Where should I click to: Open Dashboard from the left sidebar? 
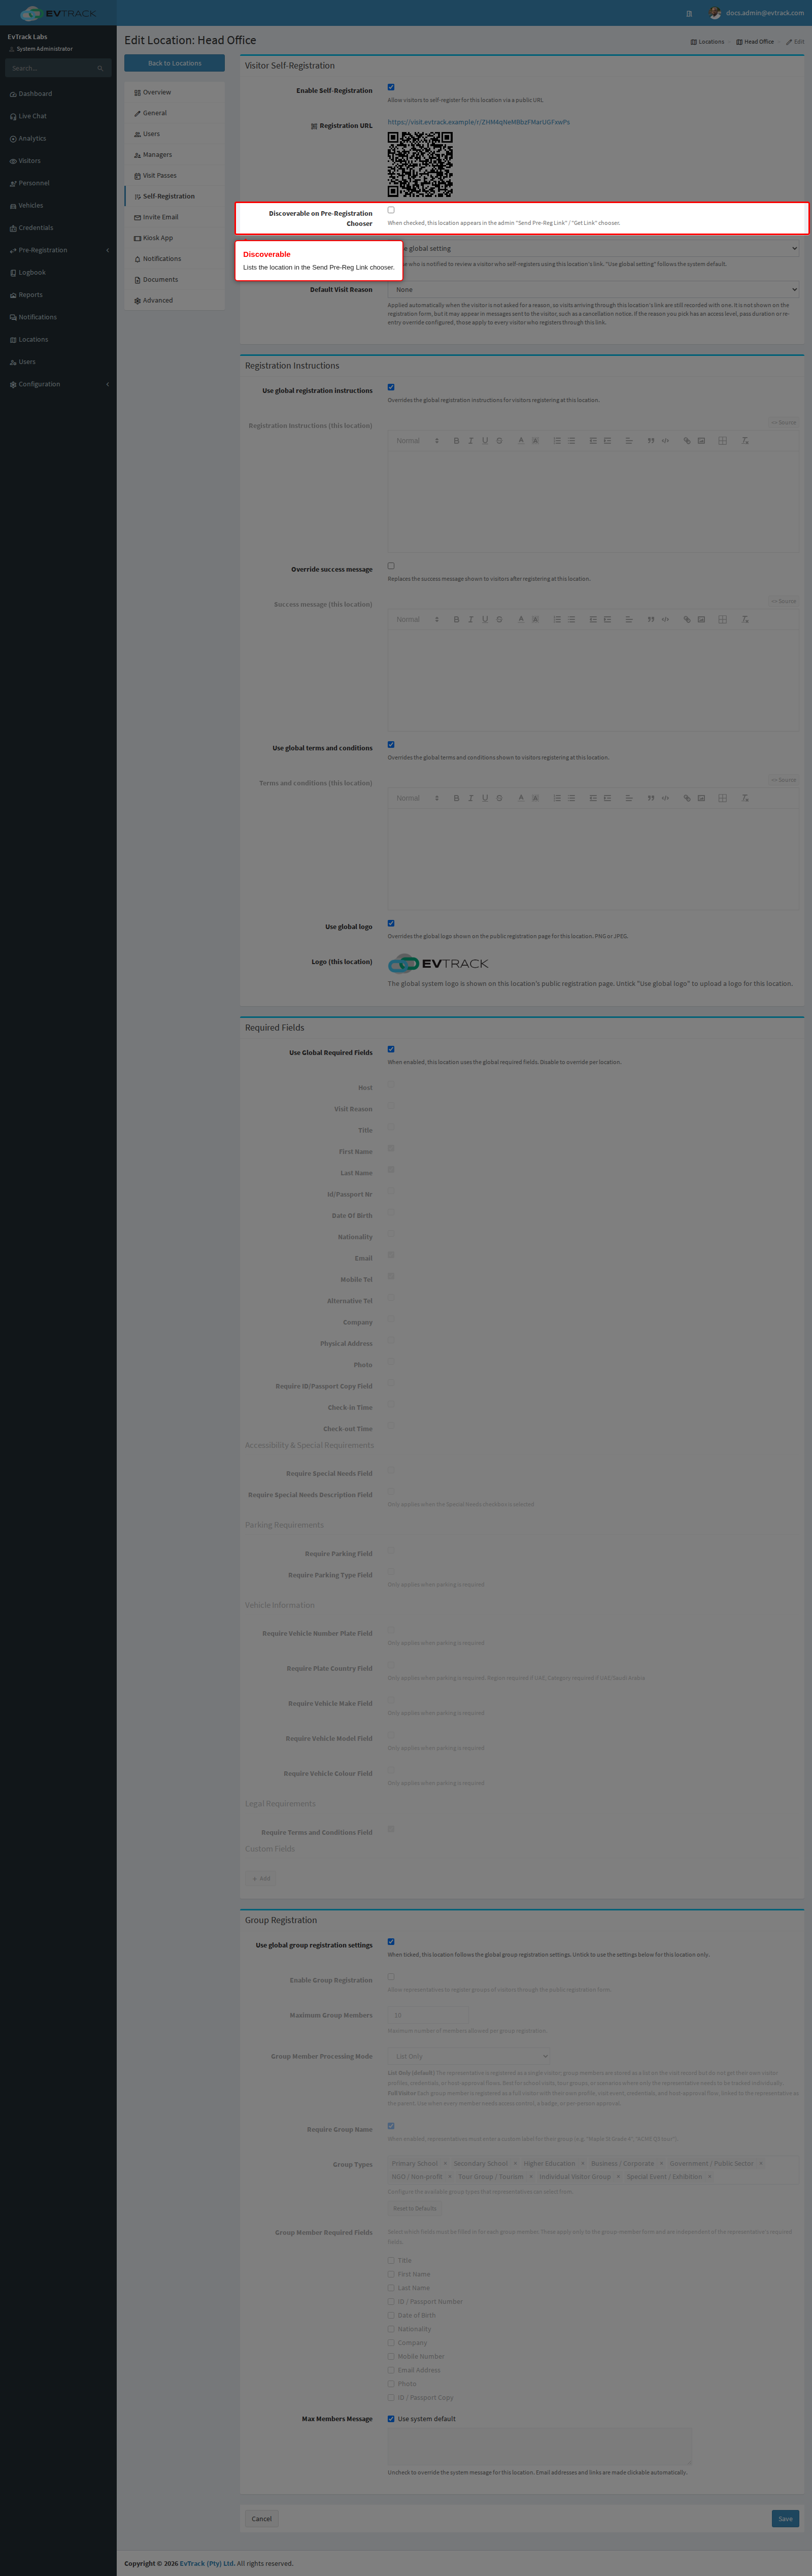[58, 94]
